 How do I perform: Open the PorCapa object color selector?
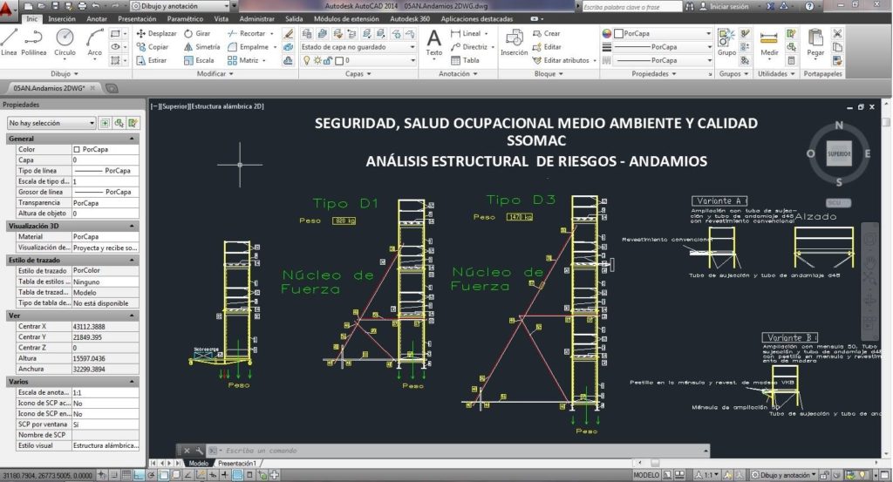click(658, 33)
